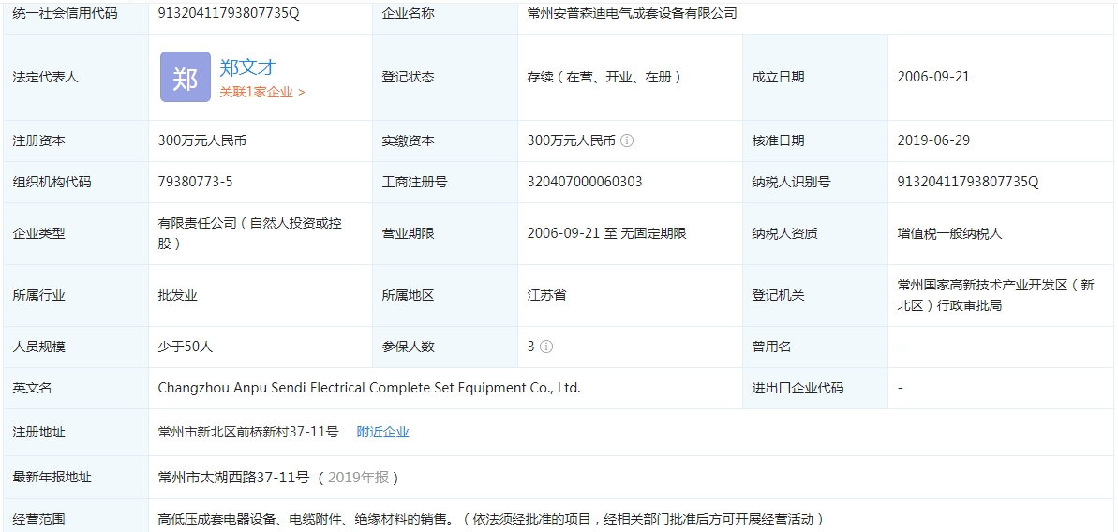
Task: Open the 附近企业 nearby companies link
Action: (x=382, y=432)
